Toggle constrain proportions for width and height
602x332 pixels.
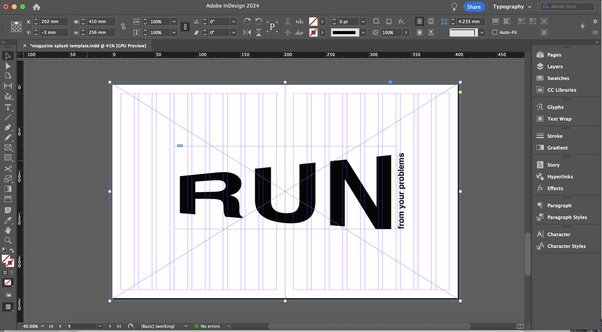123,27
